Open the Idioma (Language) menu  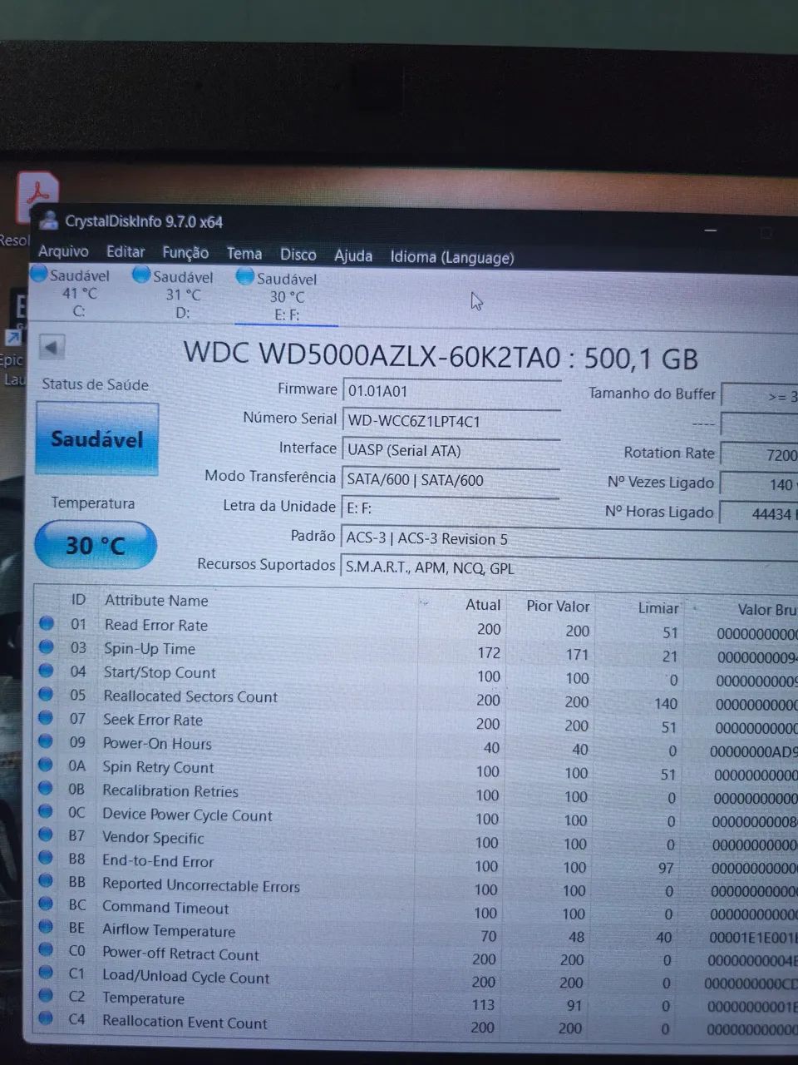(x=452, y=257)
